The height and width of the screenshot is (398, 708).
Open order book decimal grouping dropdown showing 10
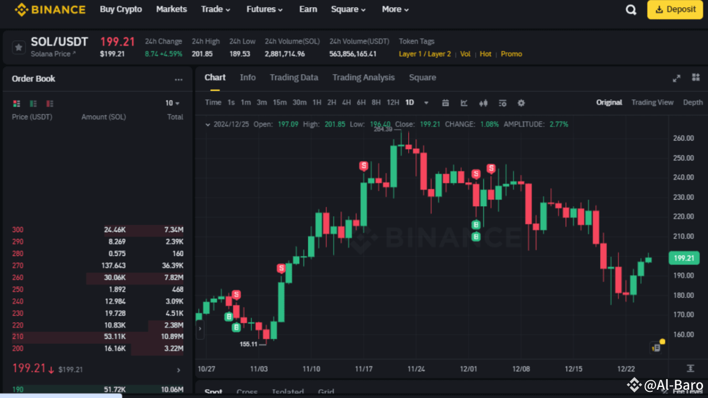click(173, 103)
